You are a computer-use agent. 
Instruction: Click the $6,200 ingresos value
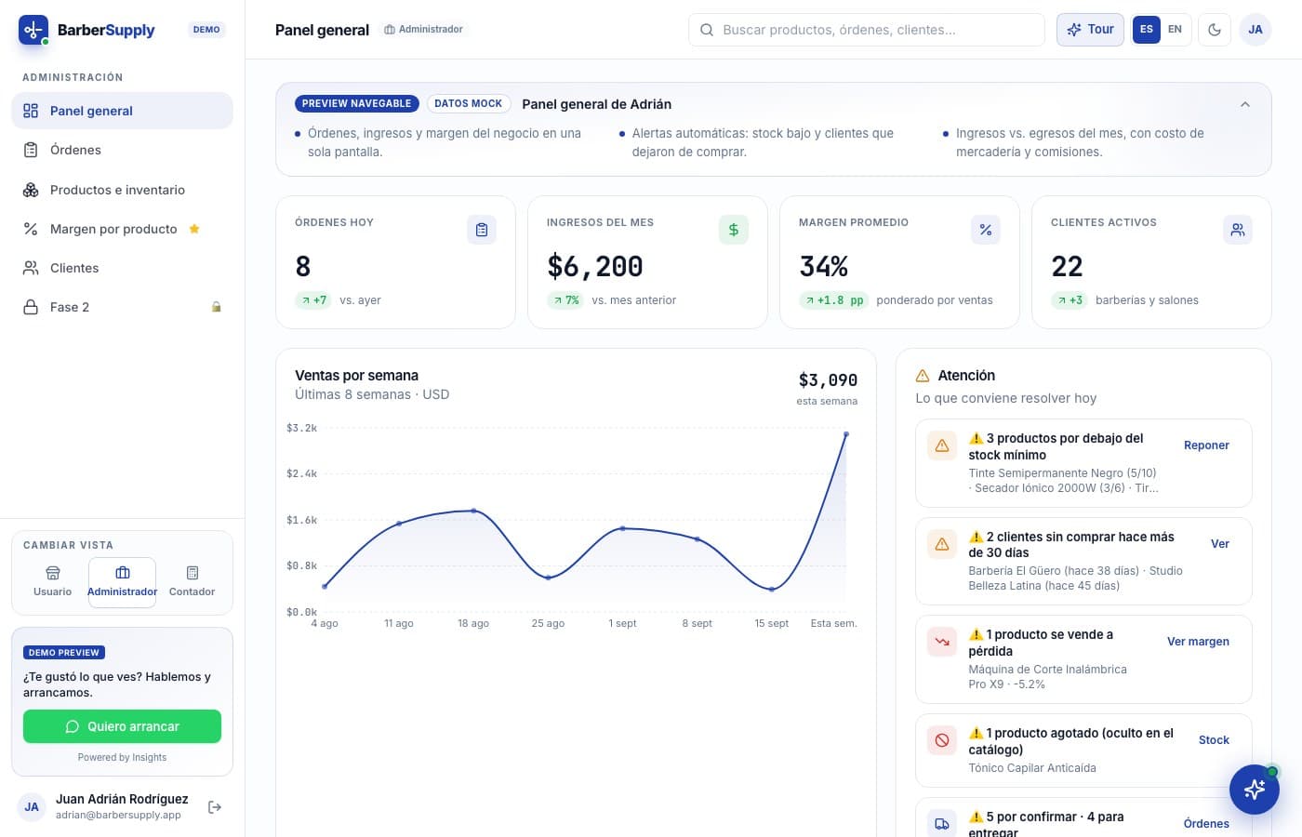click(x=595, y=267)
